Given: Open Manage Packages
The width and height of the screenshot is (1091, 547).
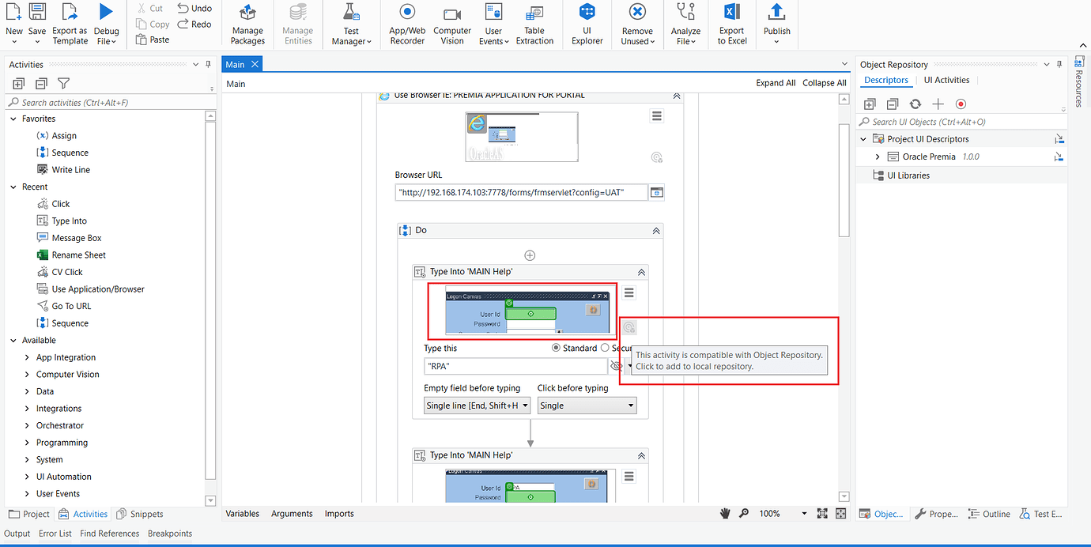Looking at the screenshot, I should tap(247, 24).
